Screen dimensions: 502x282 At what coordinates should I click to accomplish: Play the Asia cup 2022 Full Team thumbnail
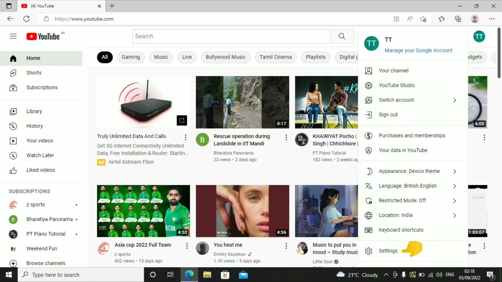point(144,211)
